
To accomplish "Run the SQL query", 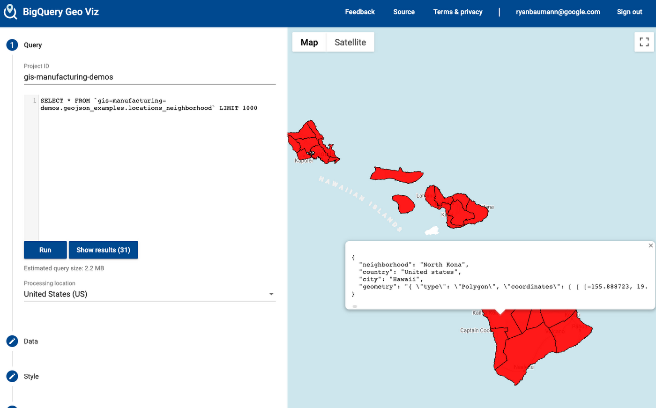I will pyautogui.click(x=45, y=250).
